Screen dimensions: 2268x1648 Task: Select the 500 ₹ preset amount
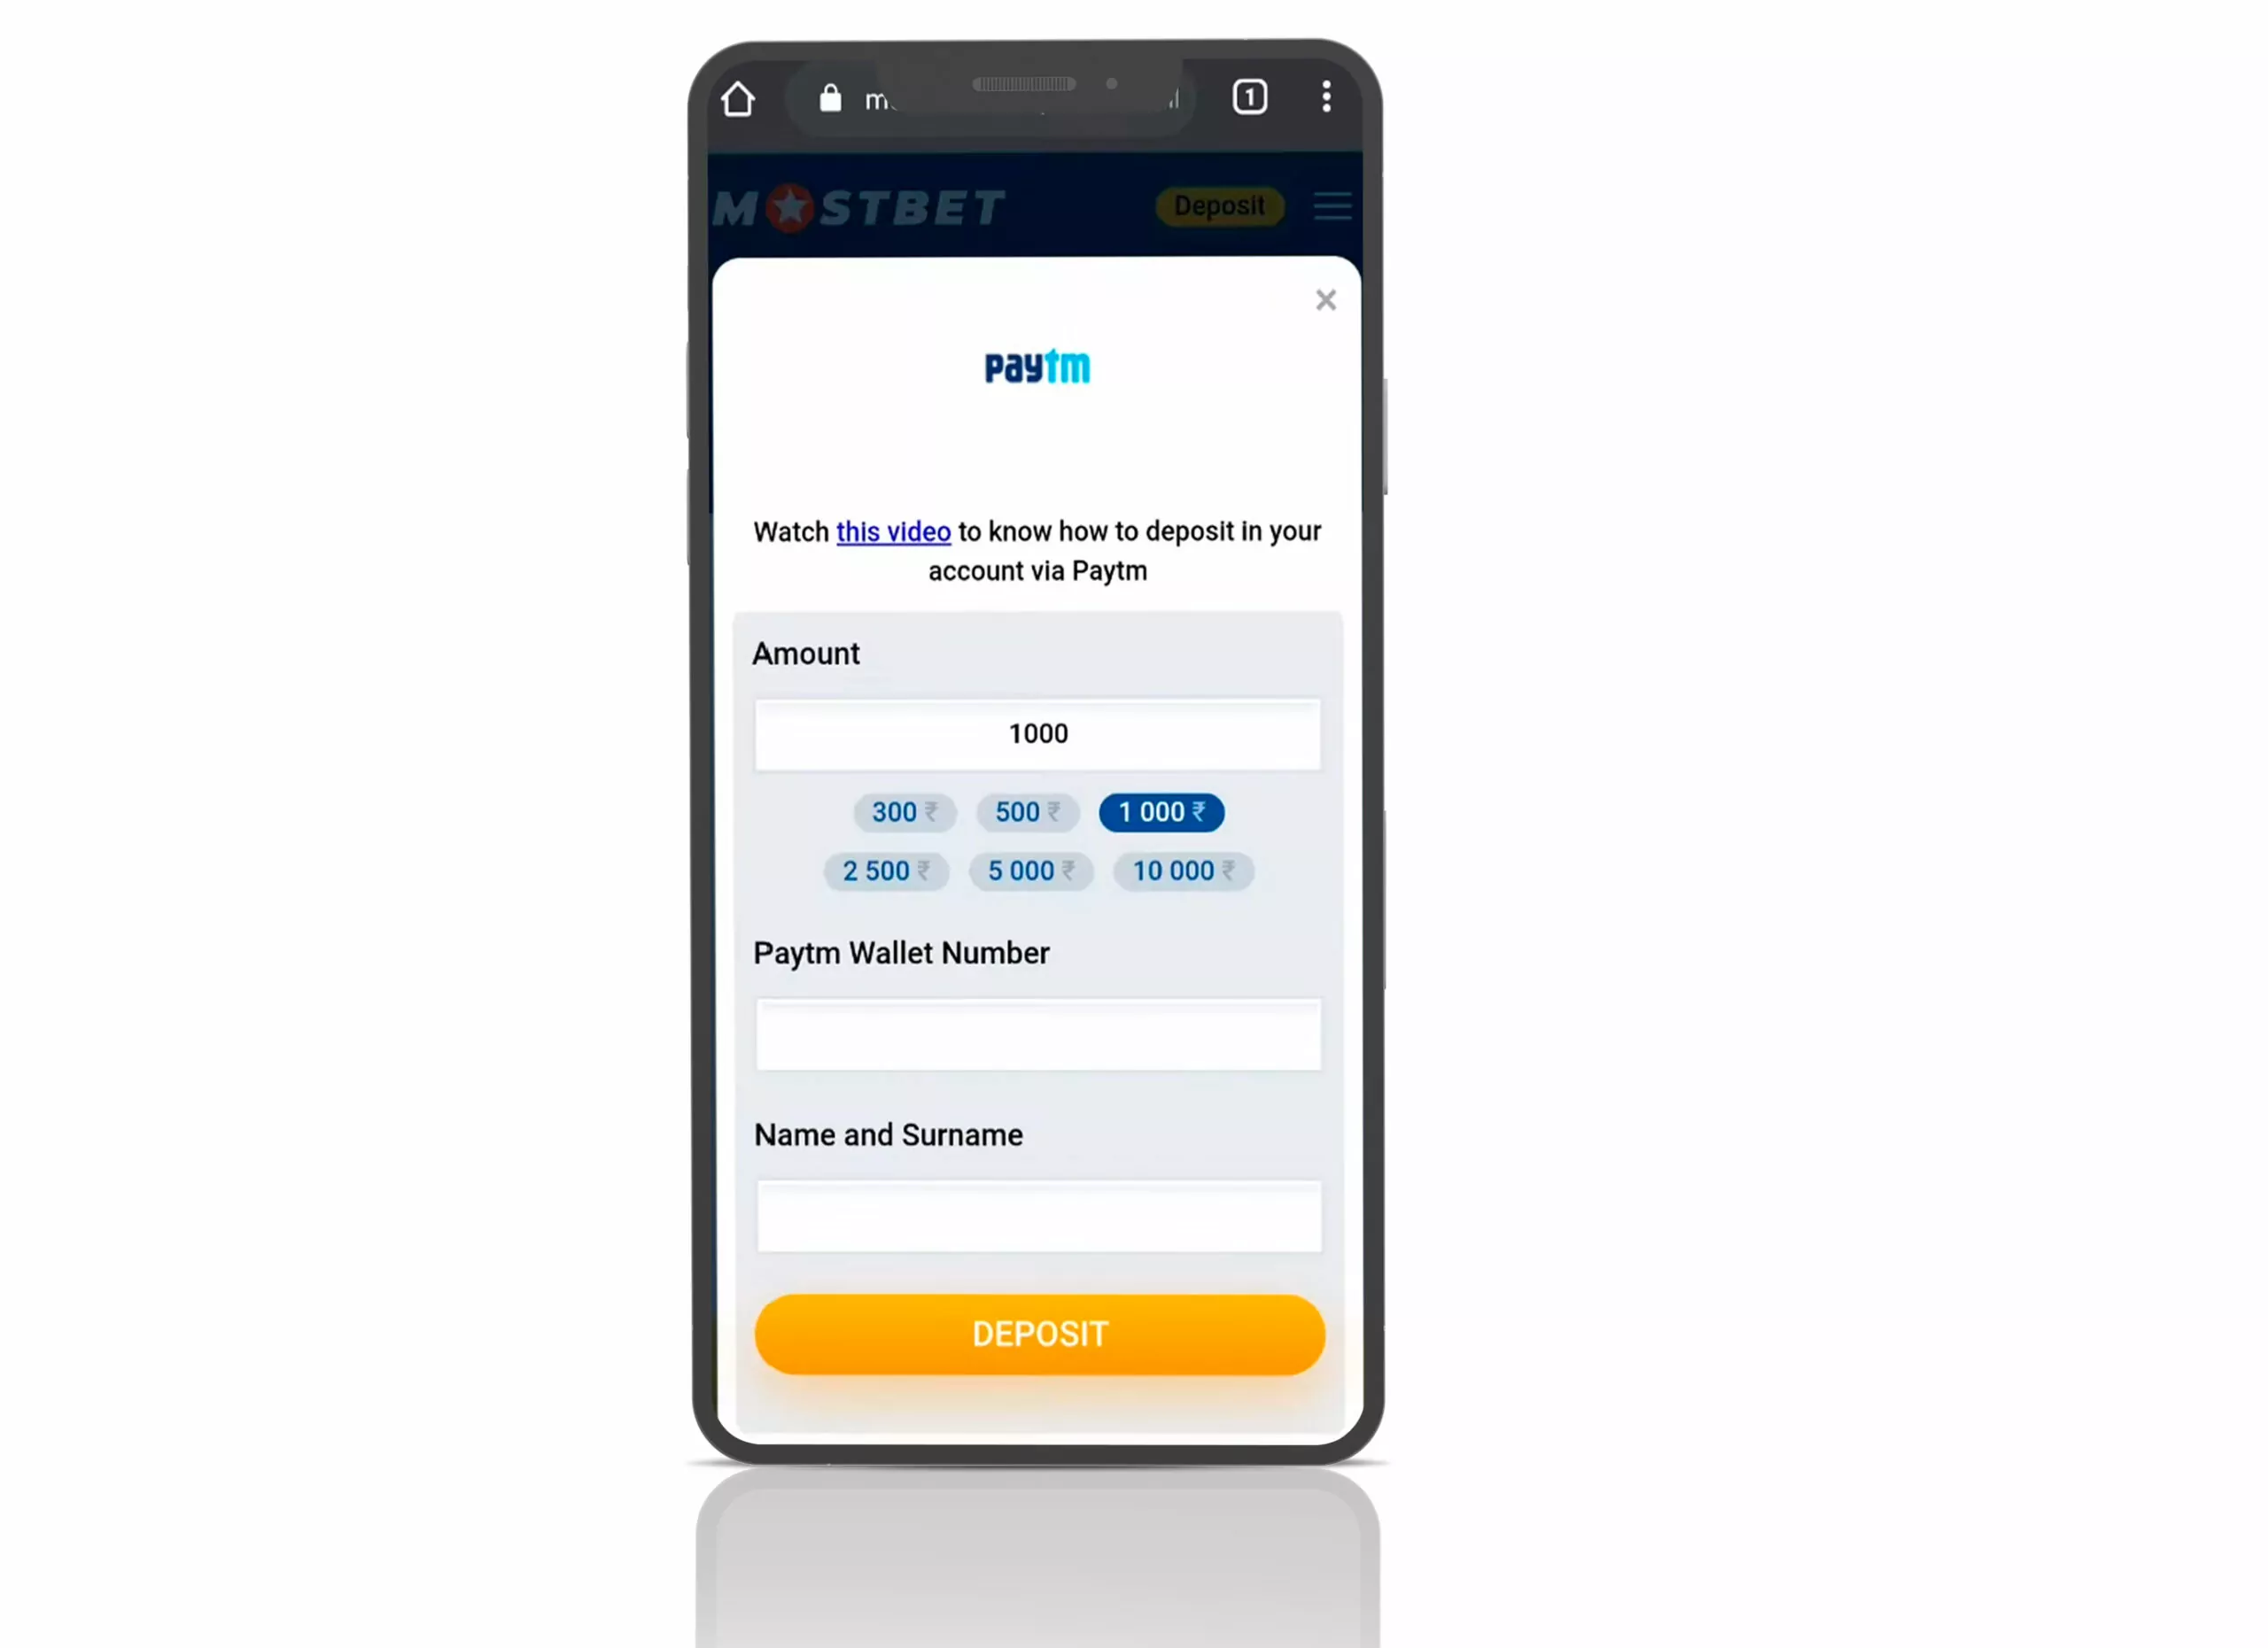pos(1027,812)
